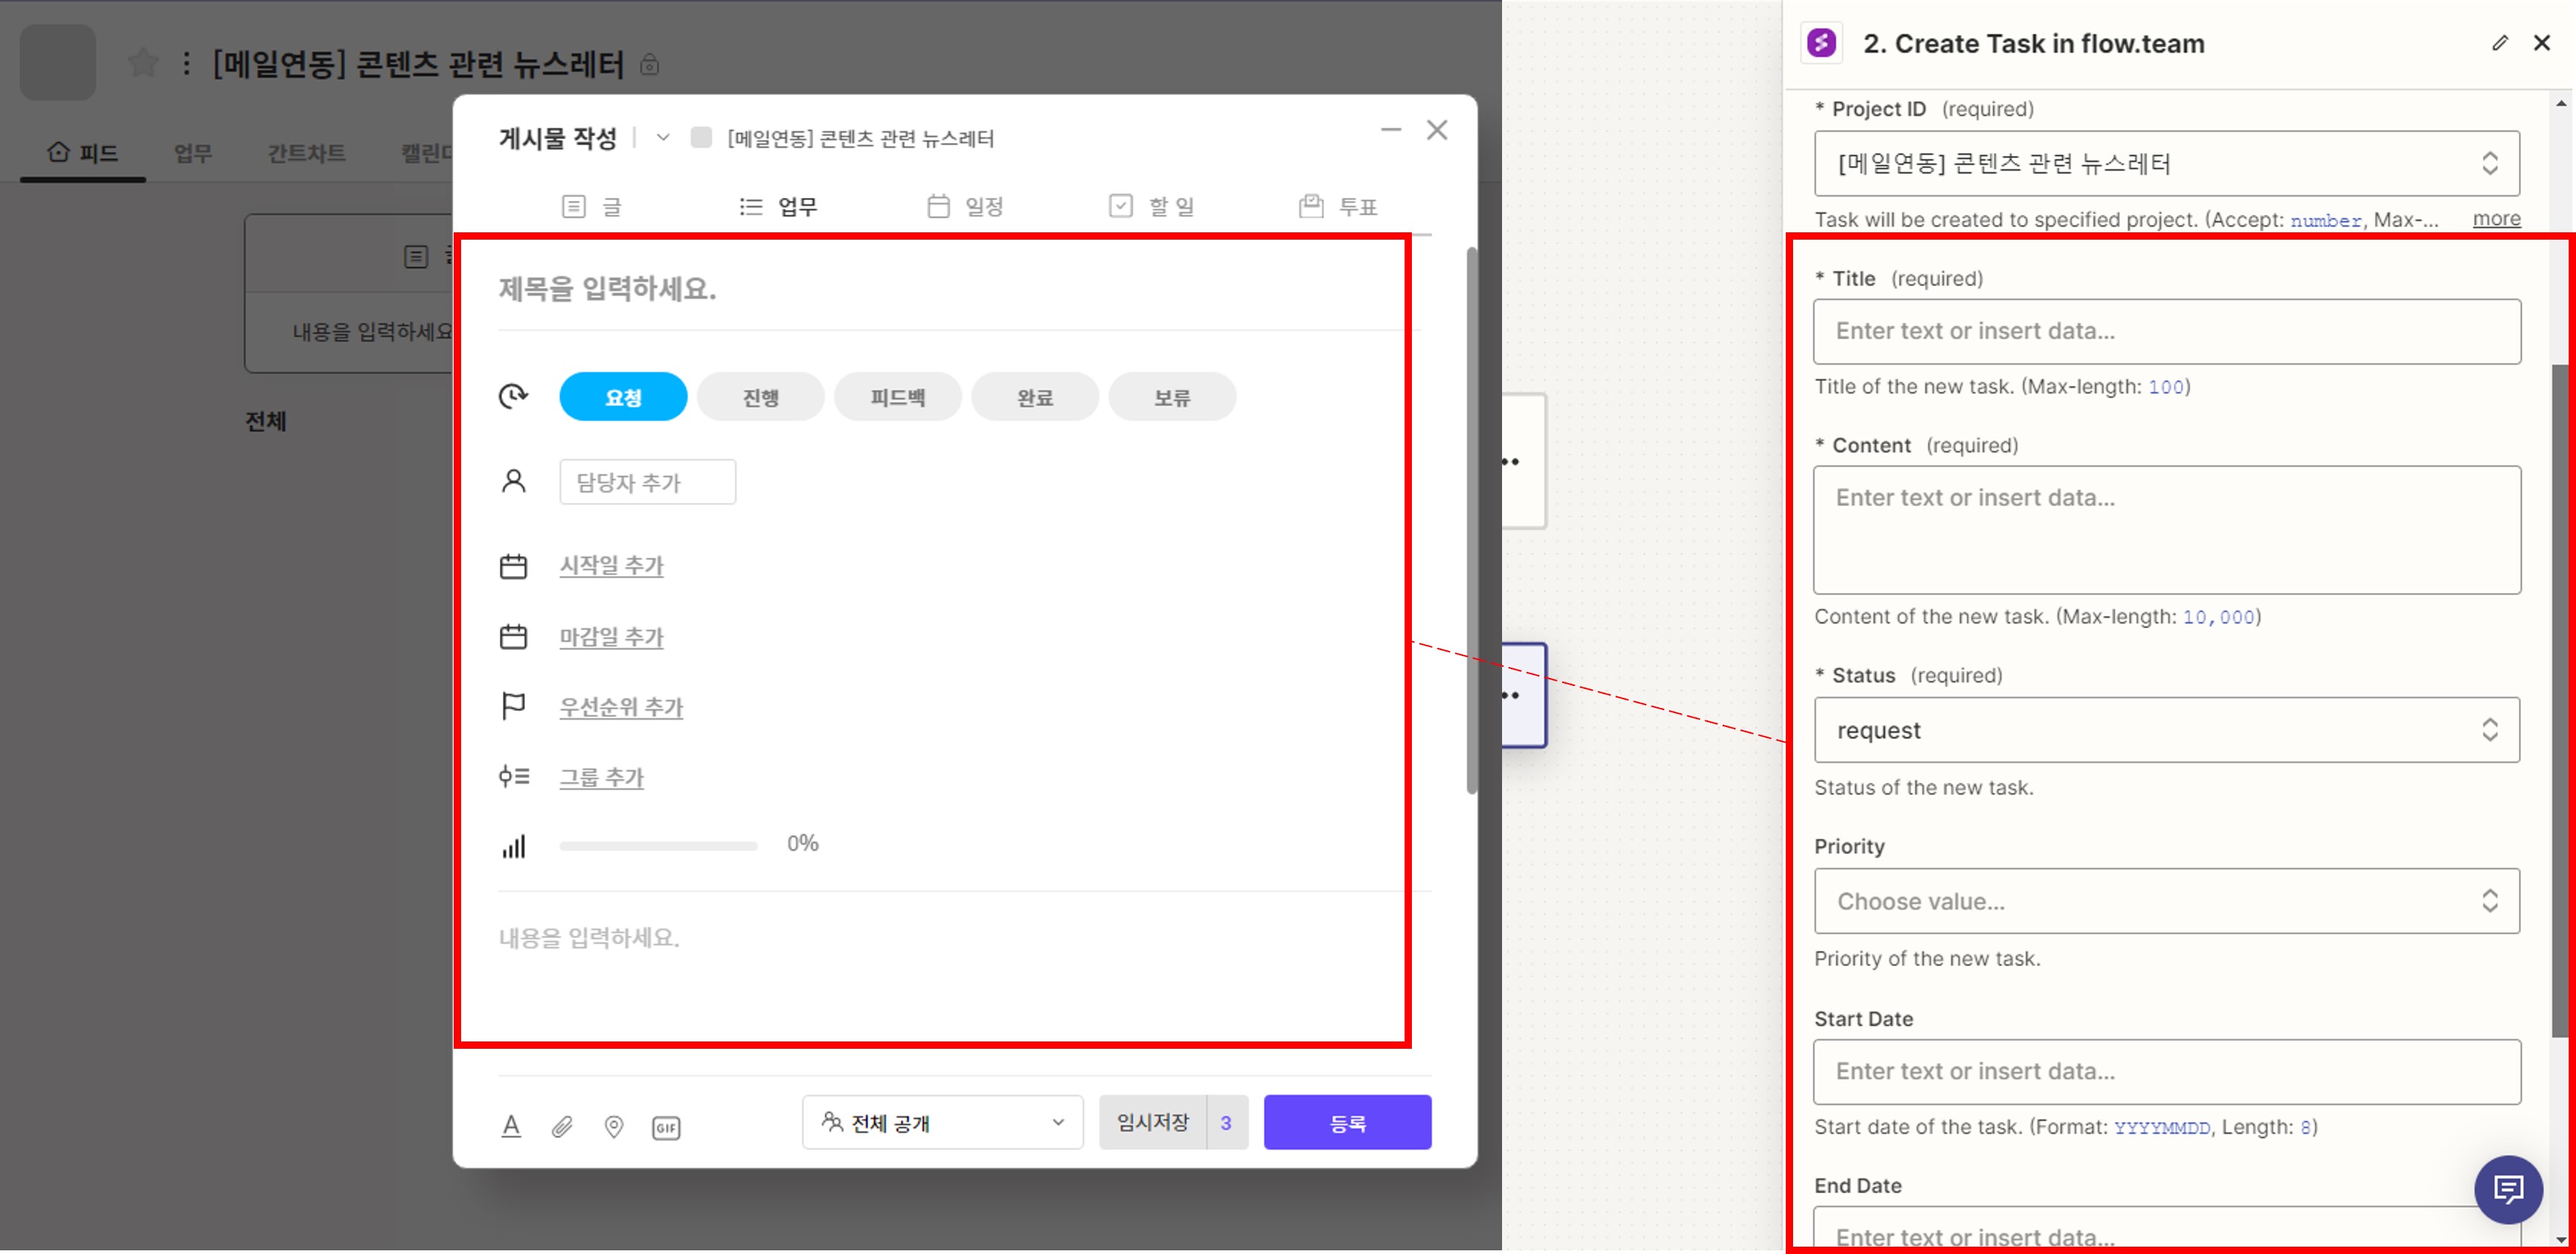2576x1254 pixels.
Task: Click the project color square in the dialog header
Action: click(701, 137)
